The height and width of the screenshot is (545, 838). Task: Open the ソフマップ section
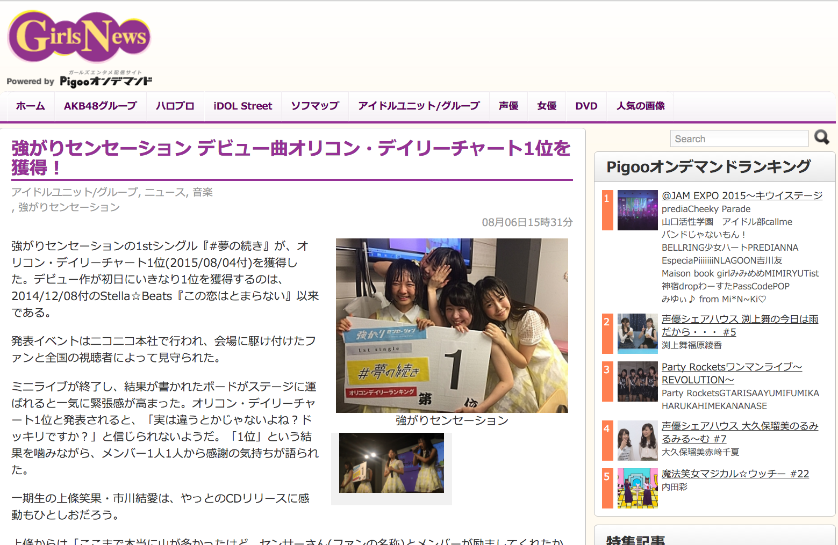point(315,106)
